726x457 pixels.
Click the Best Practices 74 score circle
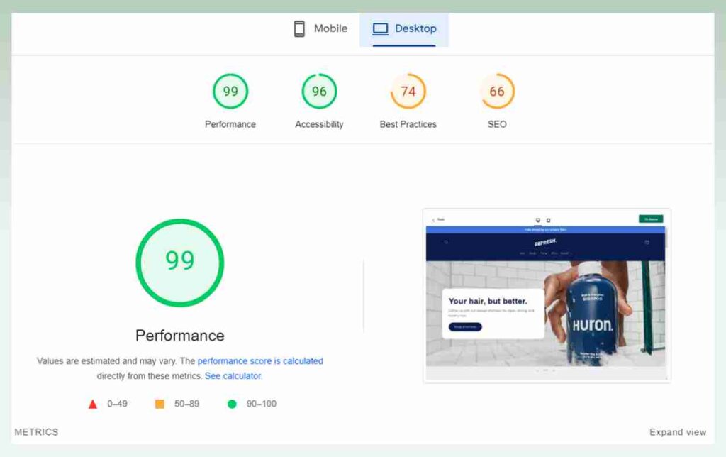407,91
